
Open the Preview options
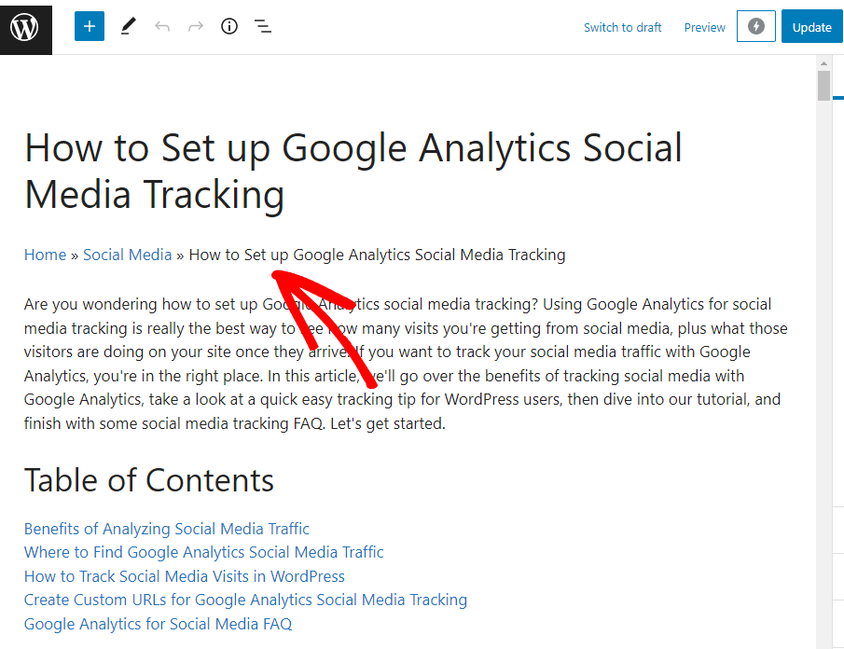pyautogui.click(x=704, y=27)
